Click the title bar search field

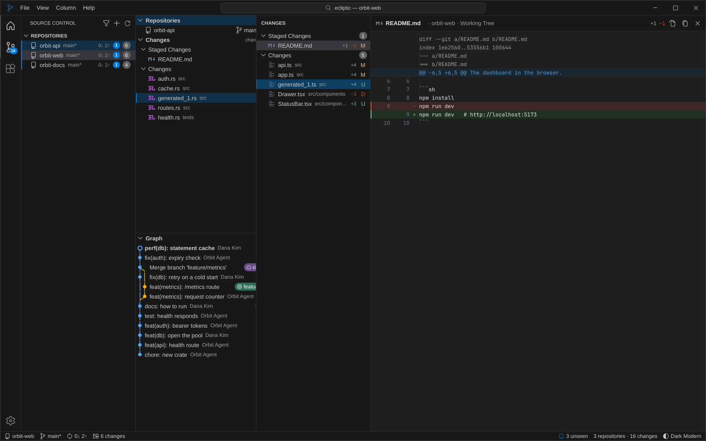(x=353, y=8)
